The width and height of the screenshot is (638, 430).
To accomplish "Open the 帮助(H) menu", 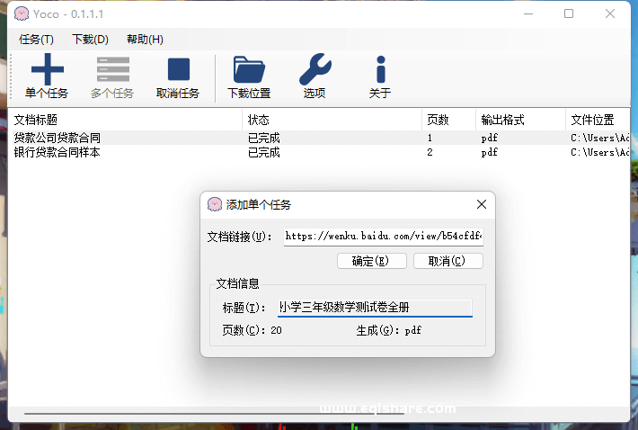I will coord(145,40).
